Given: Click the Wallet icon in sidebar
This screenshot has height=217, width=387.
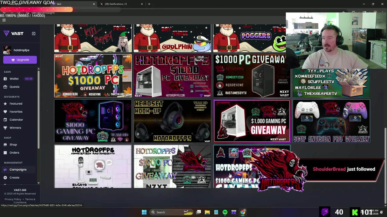Looking at the screenshot, I should [x=5, y=79].
